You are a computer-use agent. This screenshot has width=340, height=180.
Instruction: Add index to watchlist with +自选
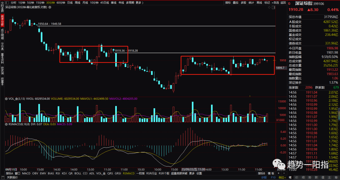[x=275, y=3]
